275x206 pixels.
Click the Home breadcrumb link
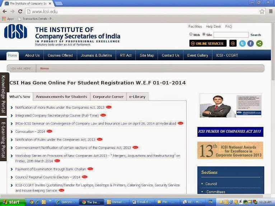[x=45, y=69]
